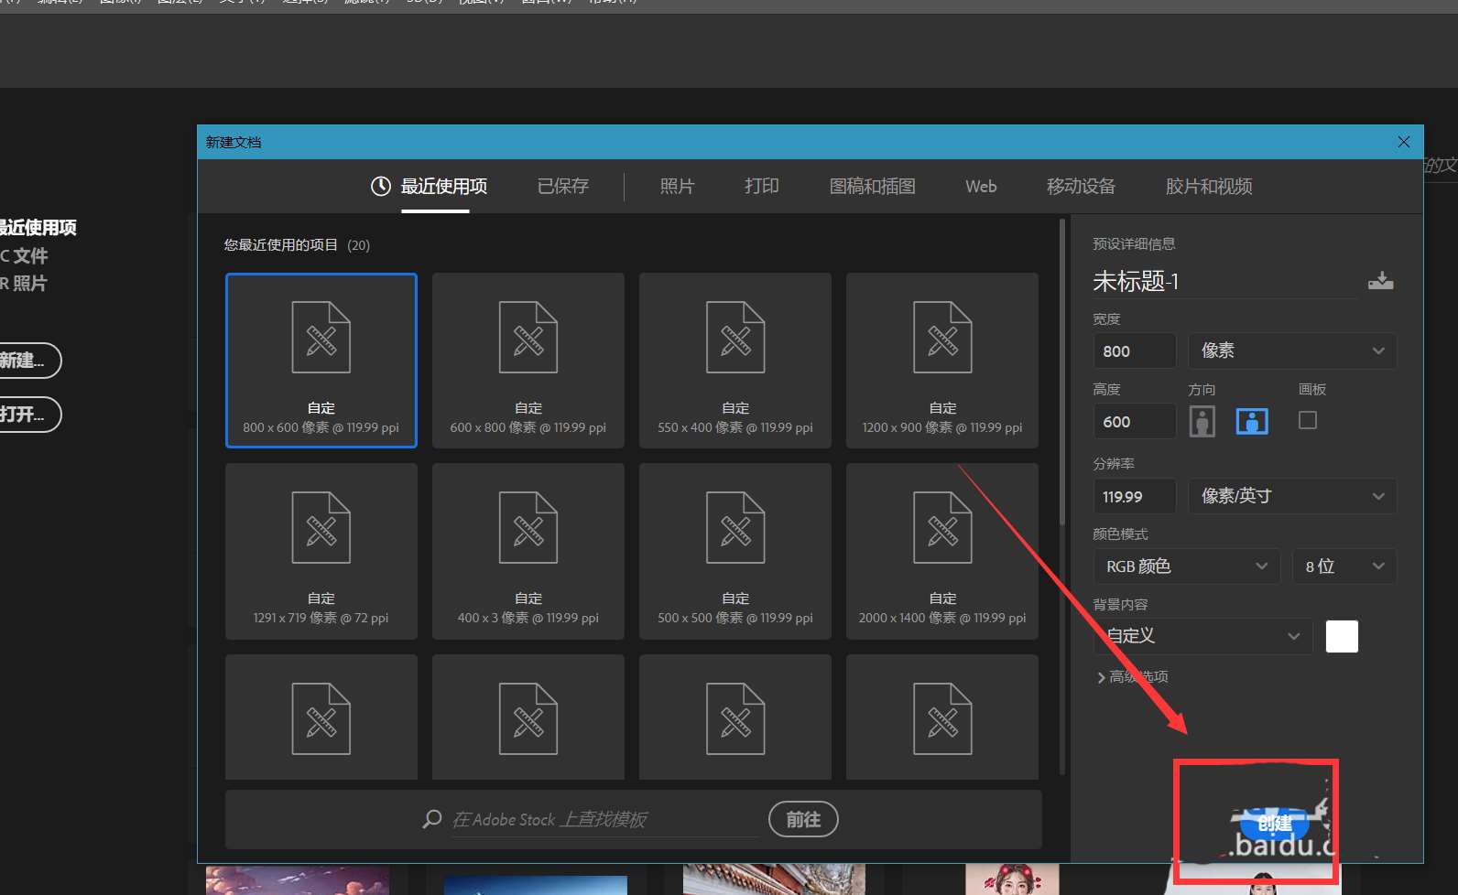Click the preset list scrollbar
Screen dimensions: 1458x895
click(1062, 371)
